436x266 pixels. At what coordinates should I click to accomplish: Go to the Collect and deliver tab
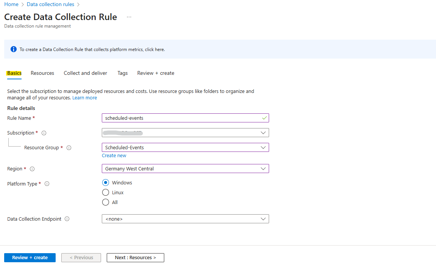[x=86, y=73]
